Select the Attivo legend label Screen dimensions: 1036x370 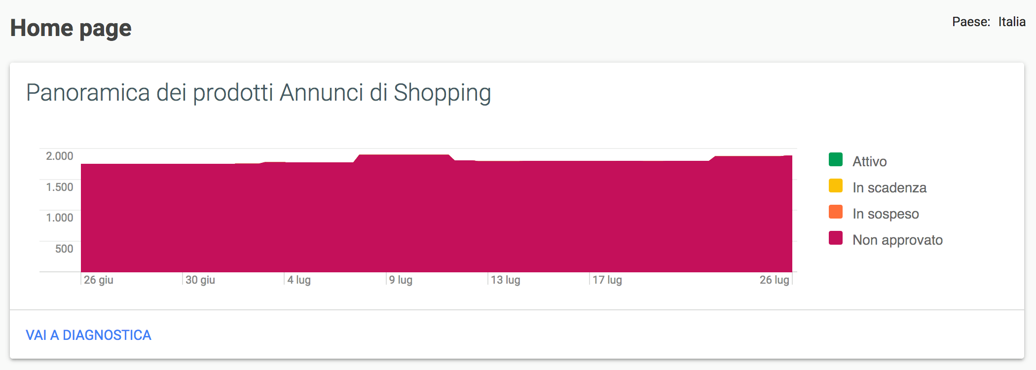click(869, 161)
